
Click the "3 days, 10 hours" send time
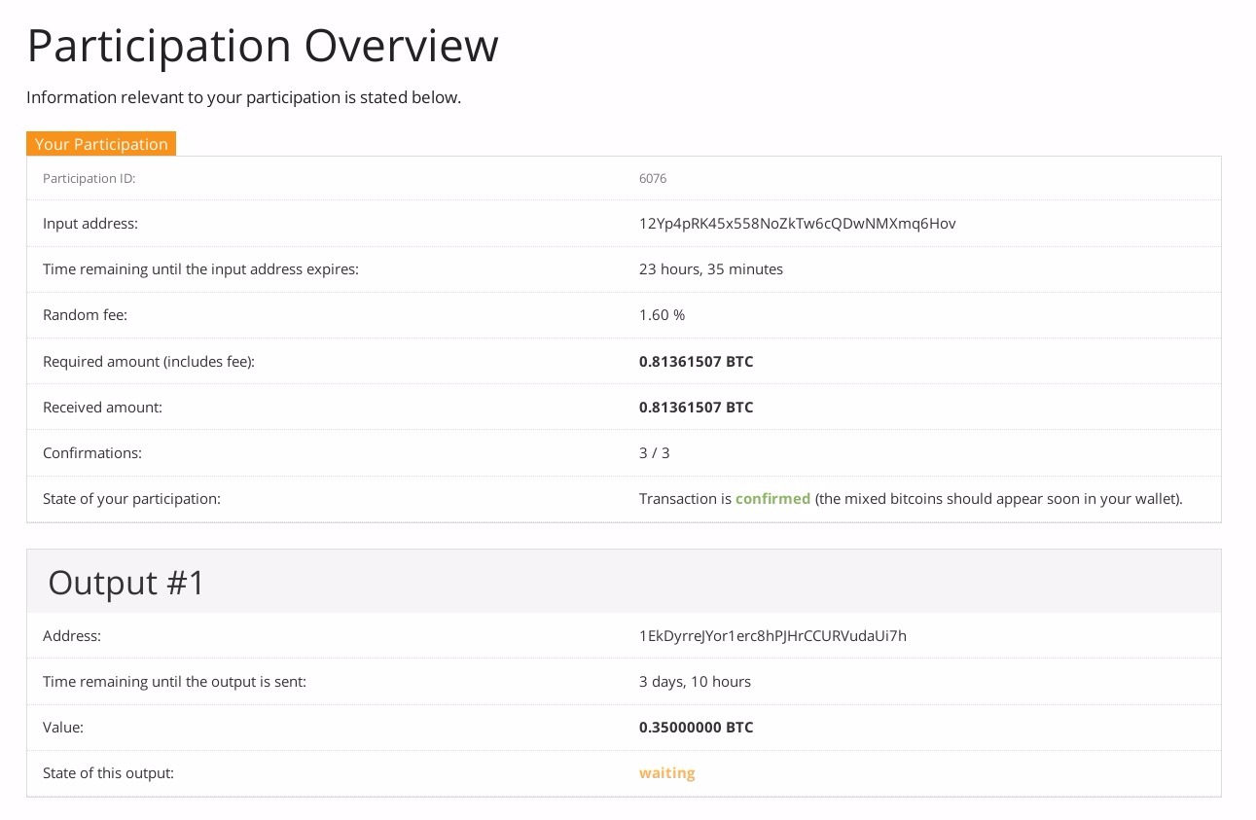tap(695, 682)
